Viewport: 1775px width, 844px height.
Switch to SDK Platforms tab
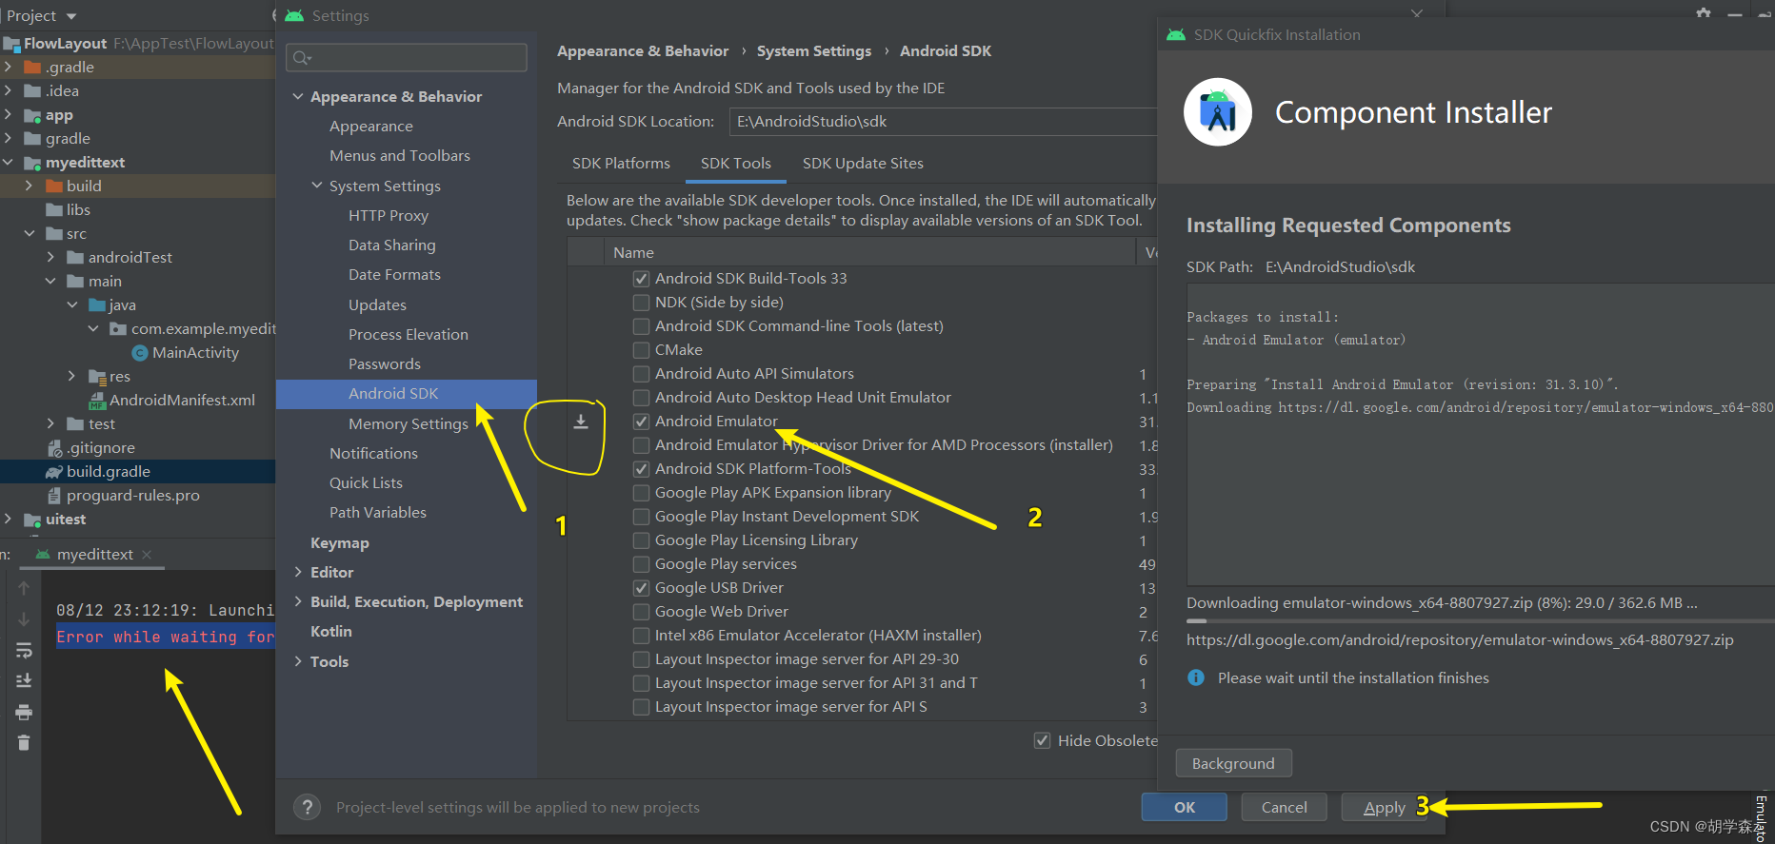pos(621,164)
